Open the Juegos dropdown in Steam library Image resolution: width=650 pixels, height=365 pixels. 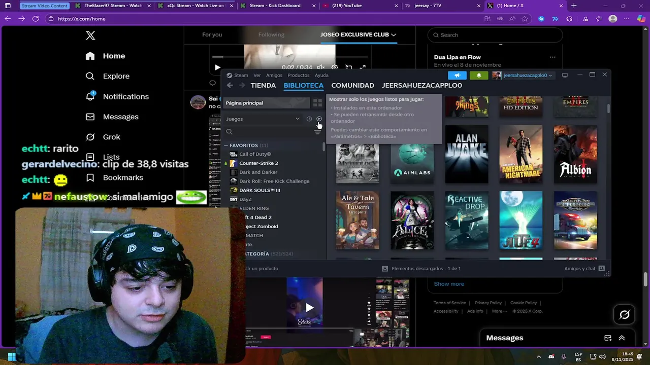263,119
